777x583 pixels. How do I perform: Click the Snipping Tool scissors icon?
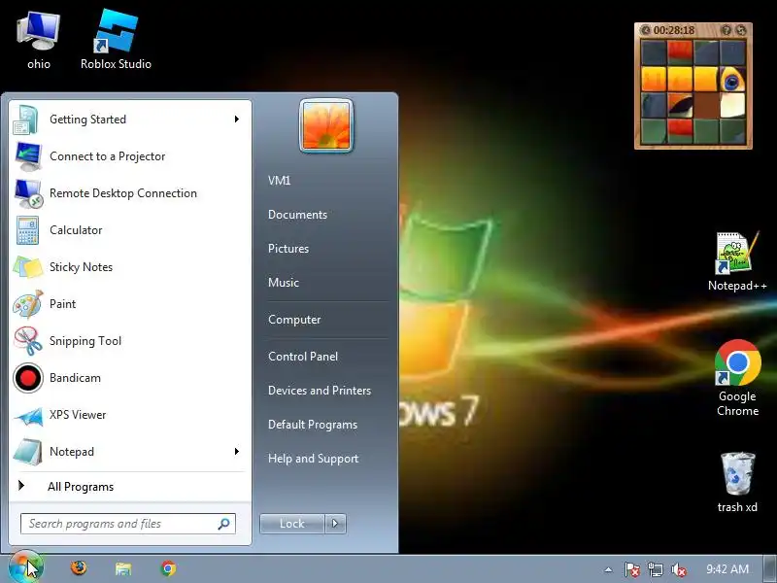28,341
